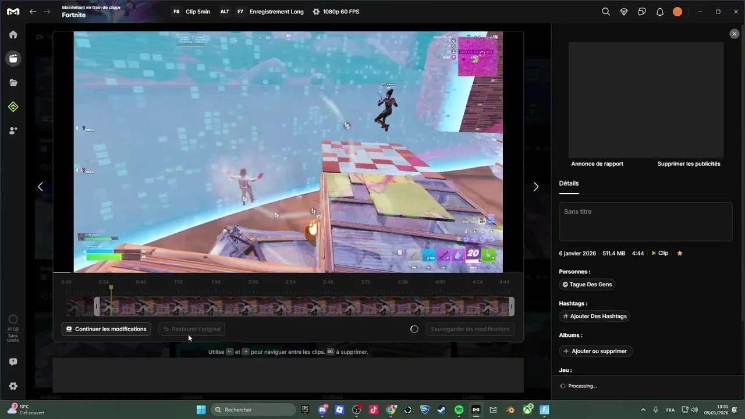745x419 pixels.
Task: Go to the next clip arrow
Action: coord(536,187)
